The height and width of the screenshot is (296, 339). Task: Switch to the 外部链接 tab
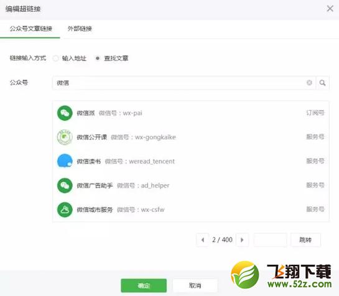(x=80, y=29)
